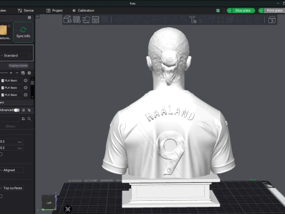285x214 pixels.
Task: Edit the first PLA Basic filament
Action: pyautogui.click(x=26, y=80)
